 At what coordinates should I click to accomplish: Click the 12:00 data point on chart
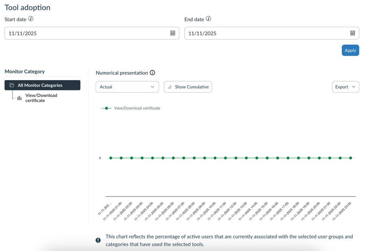click(x=236, y=158)
